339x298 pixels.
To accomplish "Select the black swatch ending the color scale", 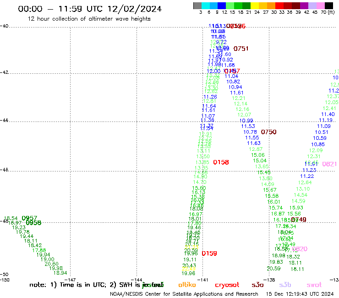I will [329, 6].
